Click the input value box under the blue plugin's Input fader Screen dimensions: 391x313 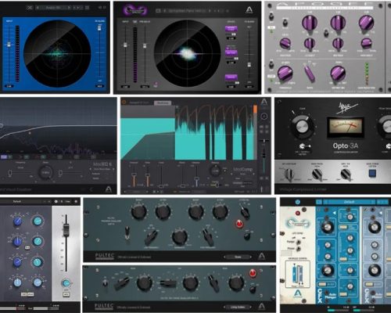(x=9, y=86)
